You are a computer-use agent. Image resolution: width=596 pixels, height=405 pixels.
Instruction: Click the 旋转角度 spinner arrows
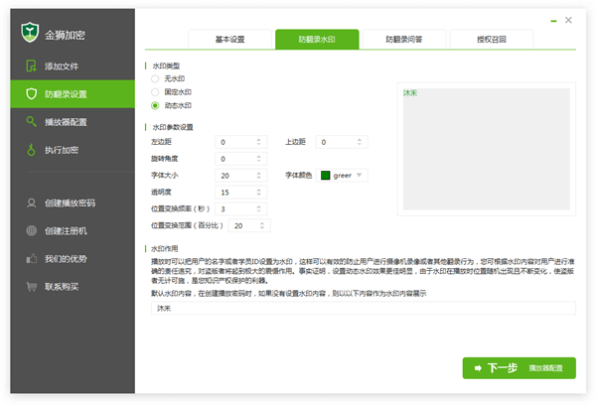pos(258,159)
